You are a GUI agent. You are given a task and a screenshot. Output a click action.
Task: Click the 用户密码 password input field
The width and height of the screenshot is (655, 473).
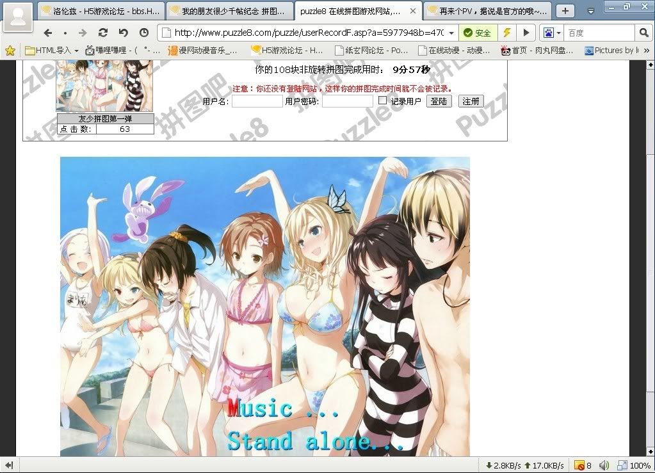[347, 101]
